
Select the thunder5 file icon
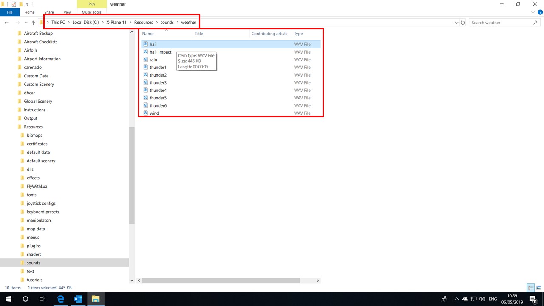(x=146, y=98)
